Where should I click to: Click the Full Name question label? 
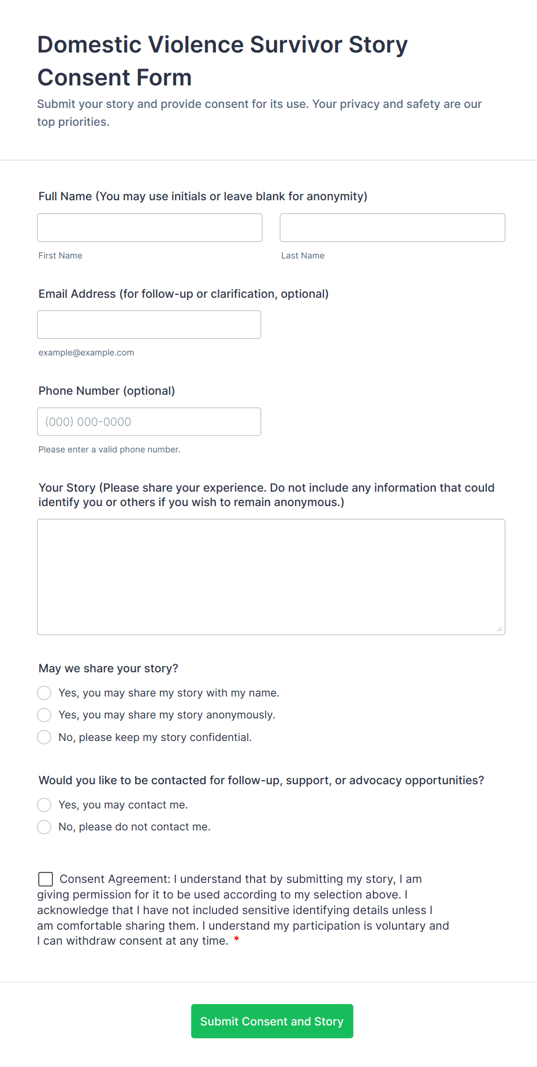pos(203,196)
